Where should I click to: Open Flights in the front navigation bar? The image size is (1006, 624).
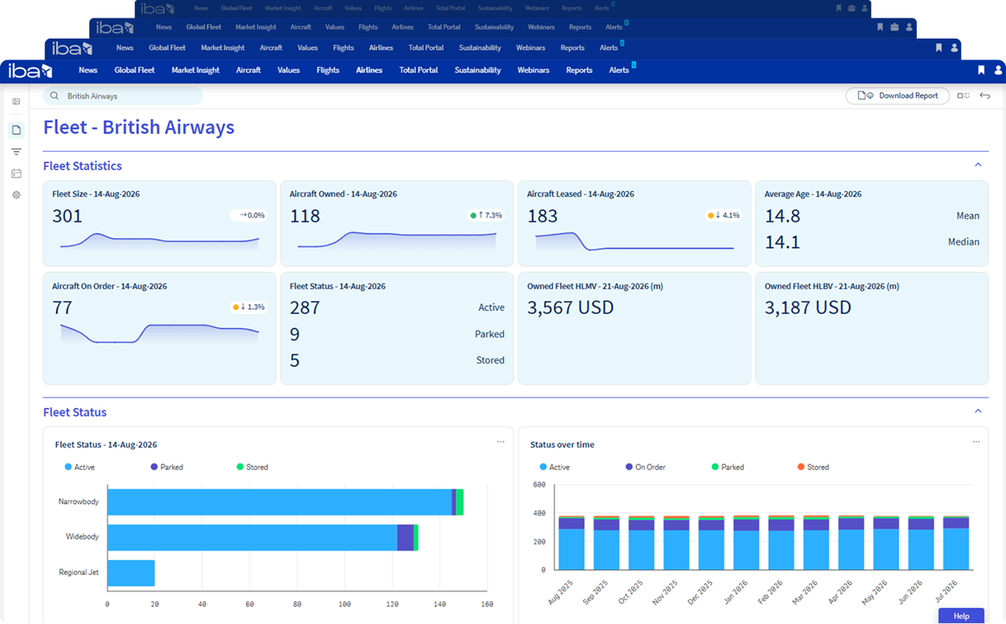tap(328, 71)
